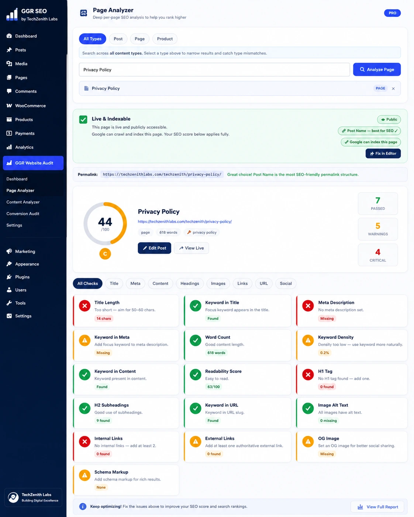Open GGR Website Audit menu item
This screenshot has height=517, width=414.
[33, 163]
